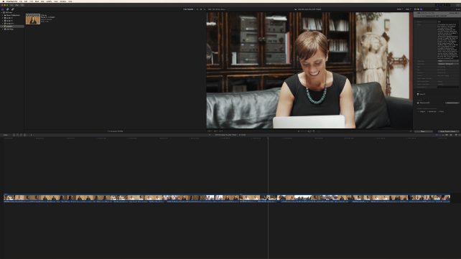Screen dimensions: 461x259
Task: Toggle video skimming in the timeline toolbar
Action: pyautogui.click(x=437, y=135)
